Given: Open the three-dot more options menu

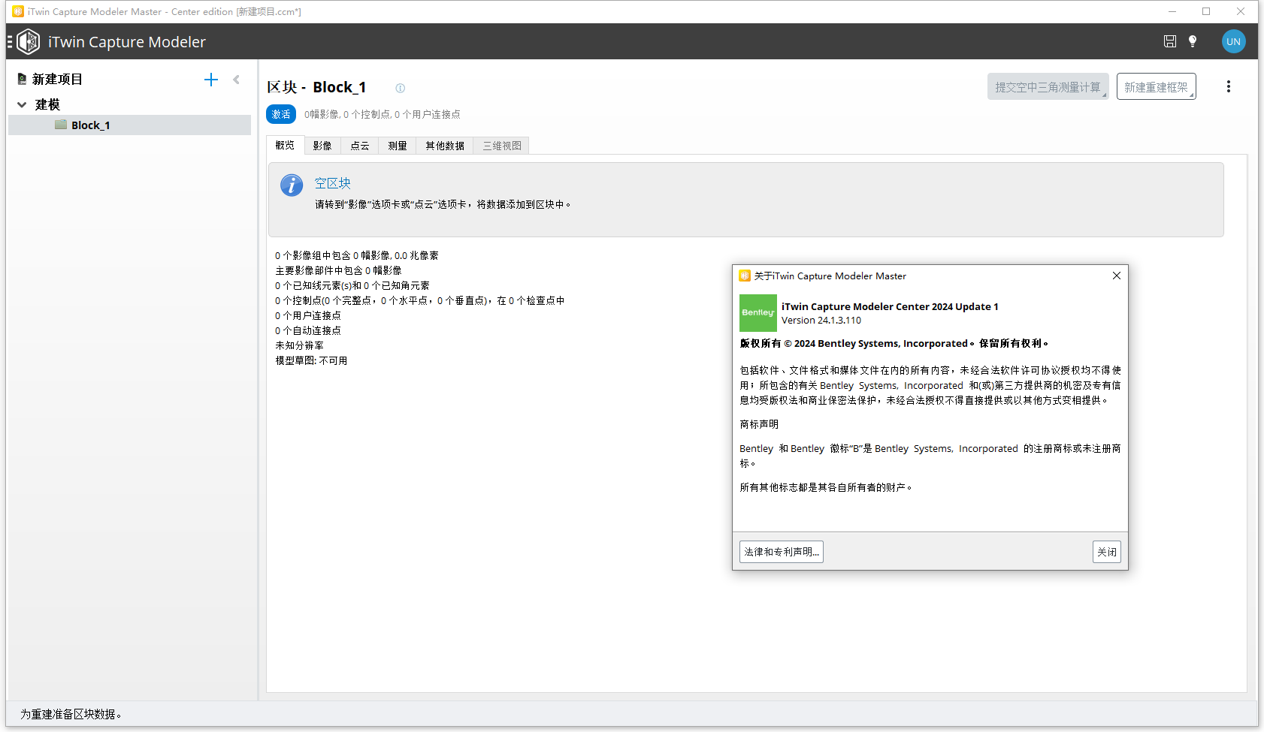Looking at the screenshot, I should coord(1229,86).
